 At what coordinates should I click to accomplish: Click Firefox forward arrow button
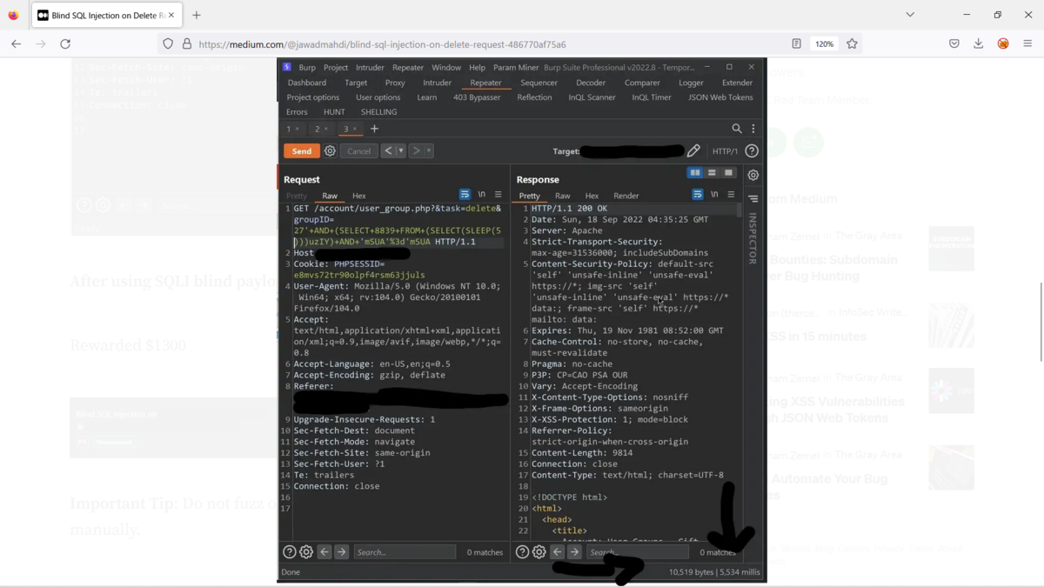coord(41,43)
